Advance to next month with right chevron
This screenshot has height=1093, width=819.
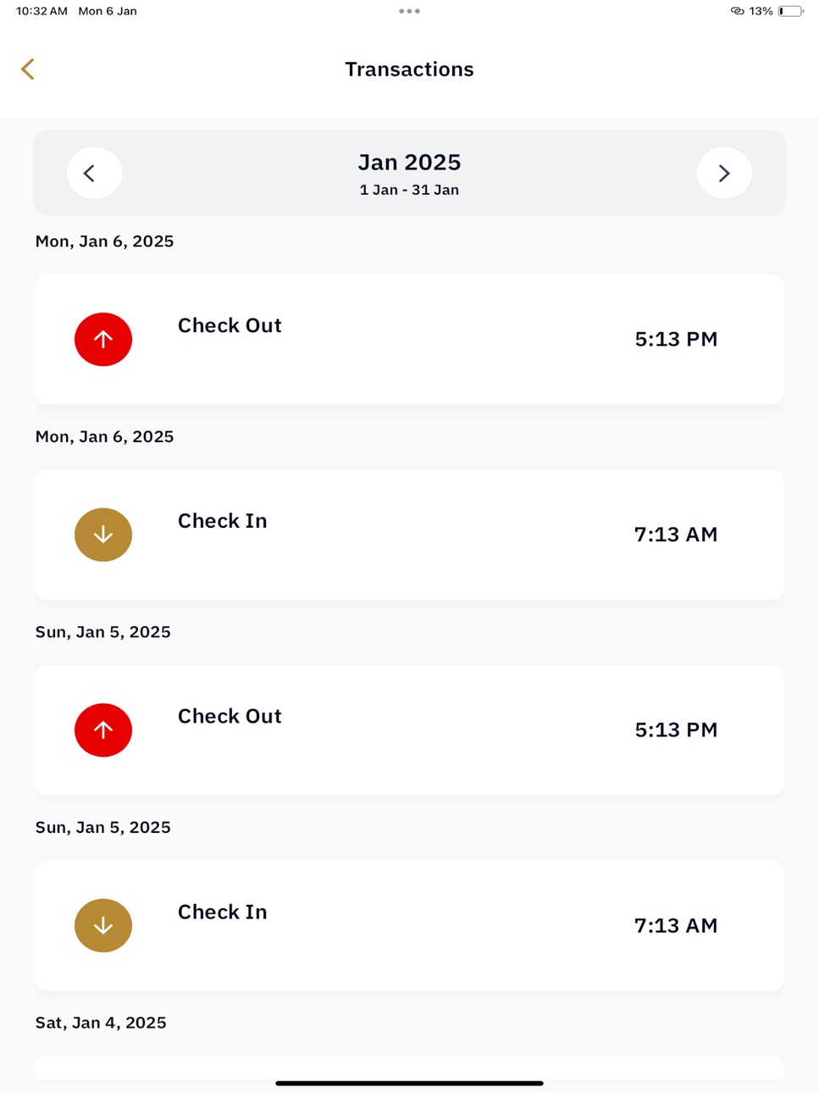(x=724, y=173)
